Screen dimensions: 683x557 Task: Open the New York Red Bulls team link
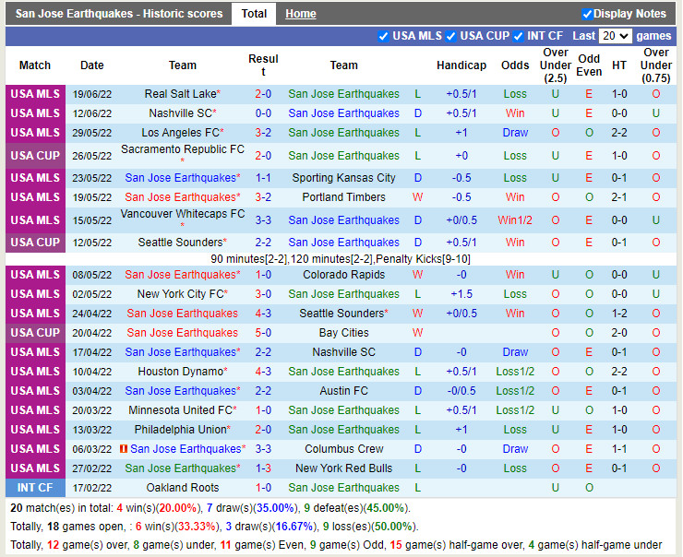click(x=343, y=468)
